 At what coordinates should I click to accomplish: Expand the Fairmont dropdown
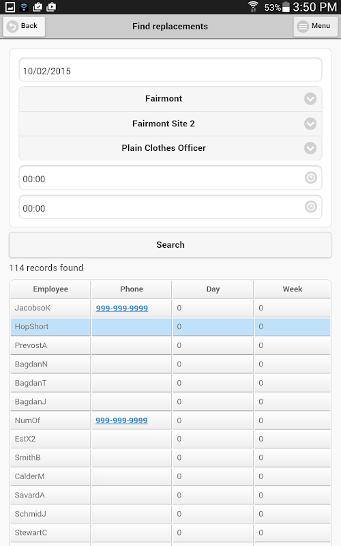170,99
